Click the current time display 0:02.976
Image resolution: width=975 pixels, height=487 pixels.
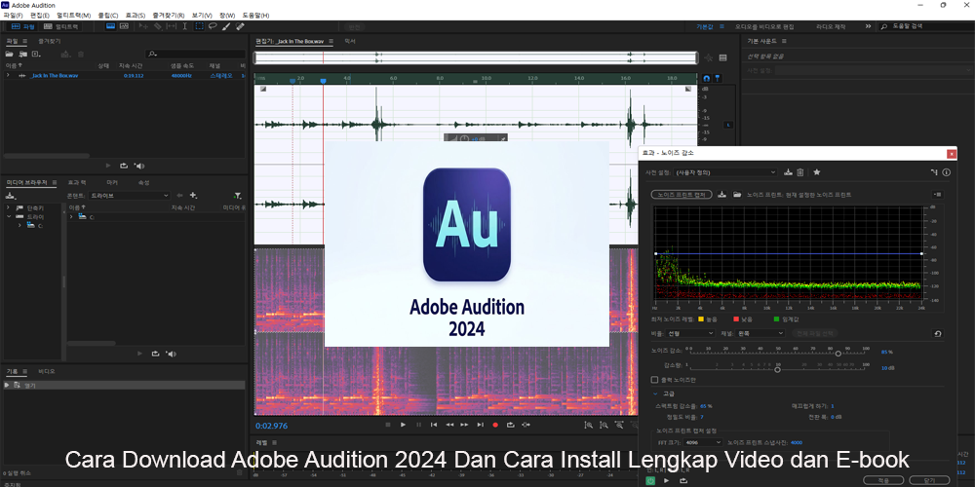(272, 426)
